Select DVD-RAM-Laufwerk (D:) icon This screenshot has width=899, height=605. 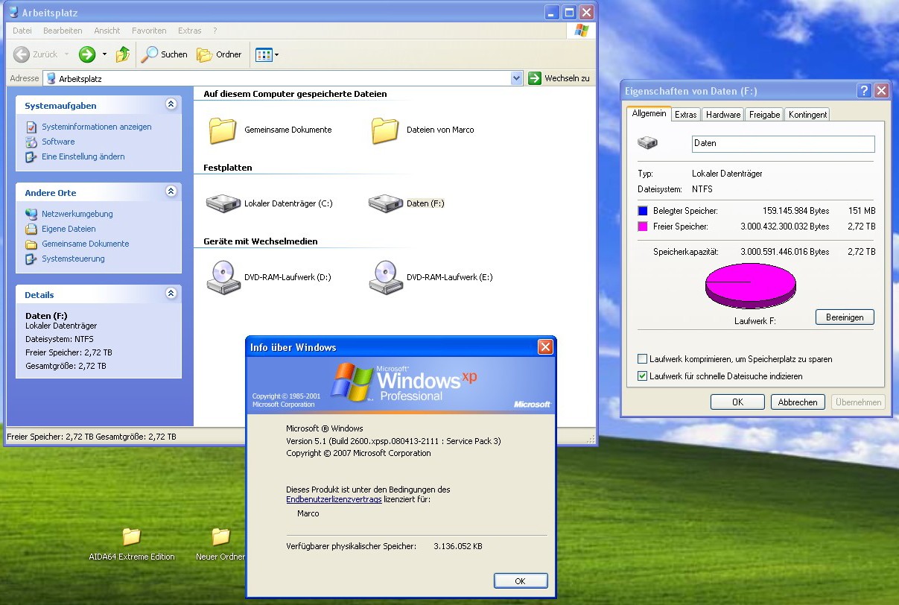[x=223, y=277]
